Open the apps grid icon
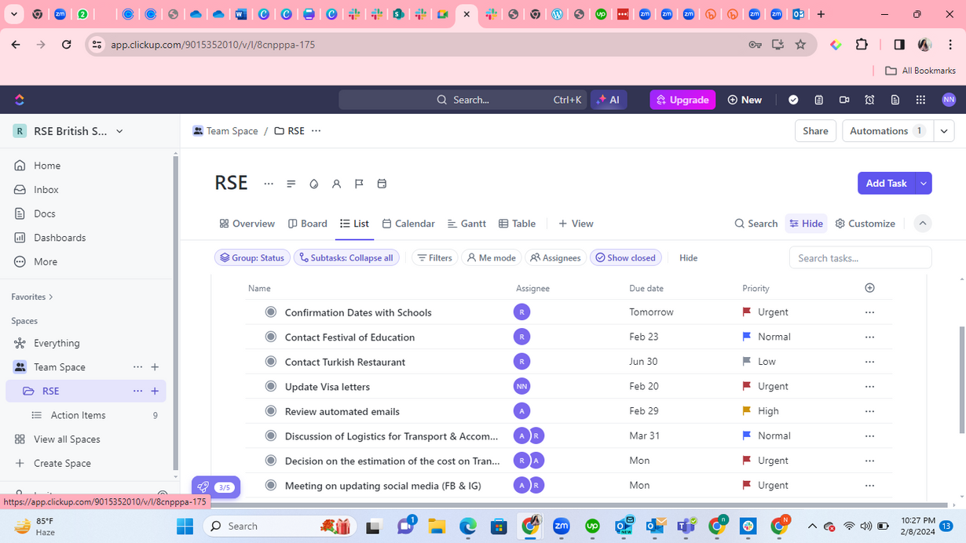 pos(920,100)
